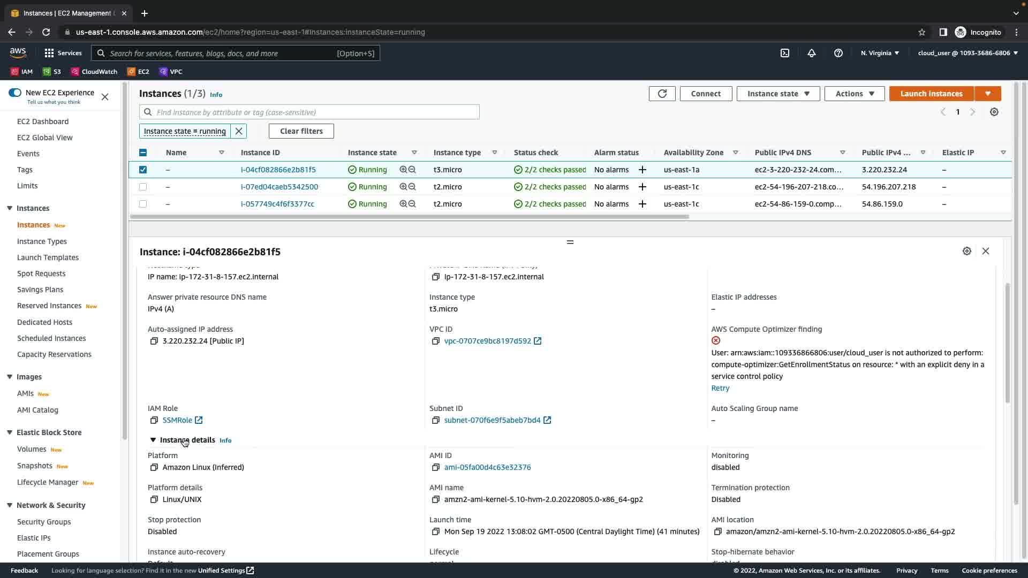1028x578 pixels.
Task: Check the box for instance i-057749c4f6f3377cc
Action: tap(143, 204)
